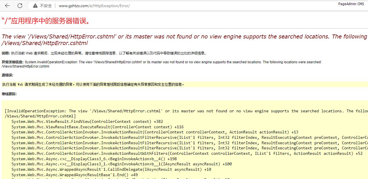Screen dimensions: 368x179
Task: Click the italic /Views/Shared/HttpError.cshtml path line
Action: [x=44, y=43]
